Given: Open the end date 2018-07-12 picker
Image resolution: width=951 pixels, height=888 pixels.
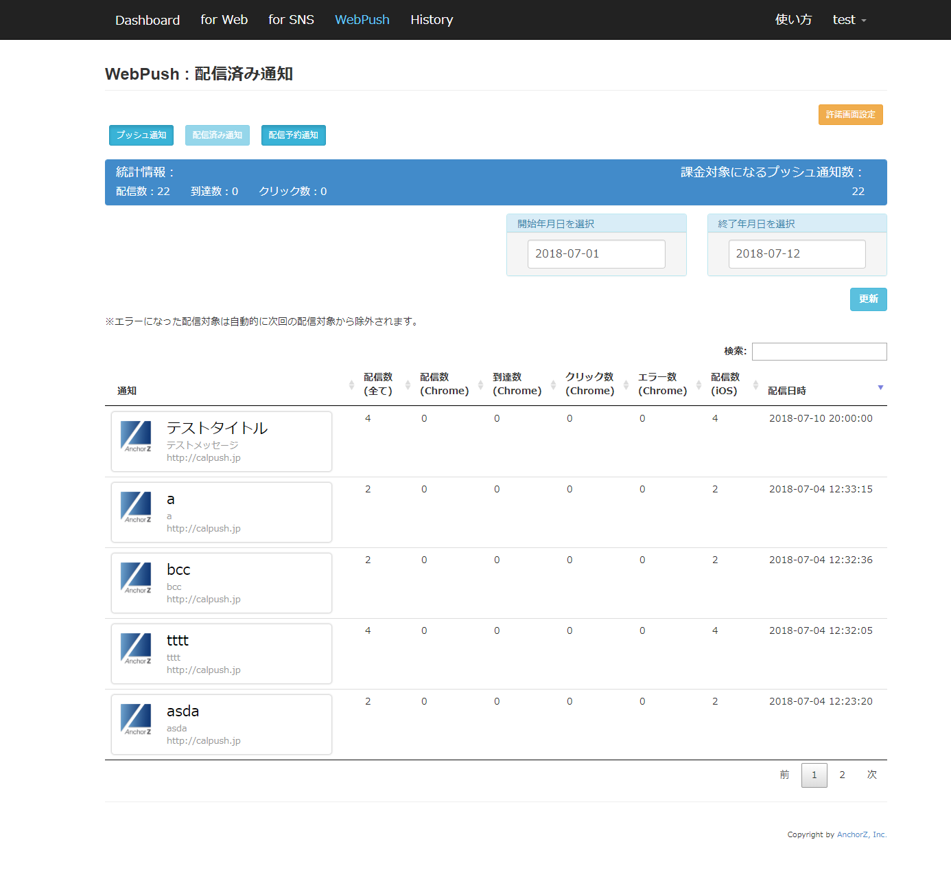Looking at the screenshot, I should 796,254.
